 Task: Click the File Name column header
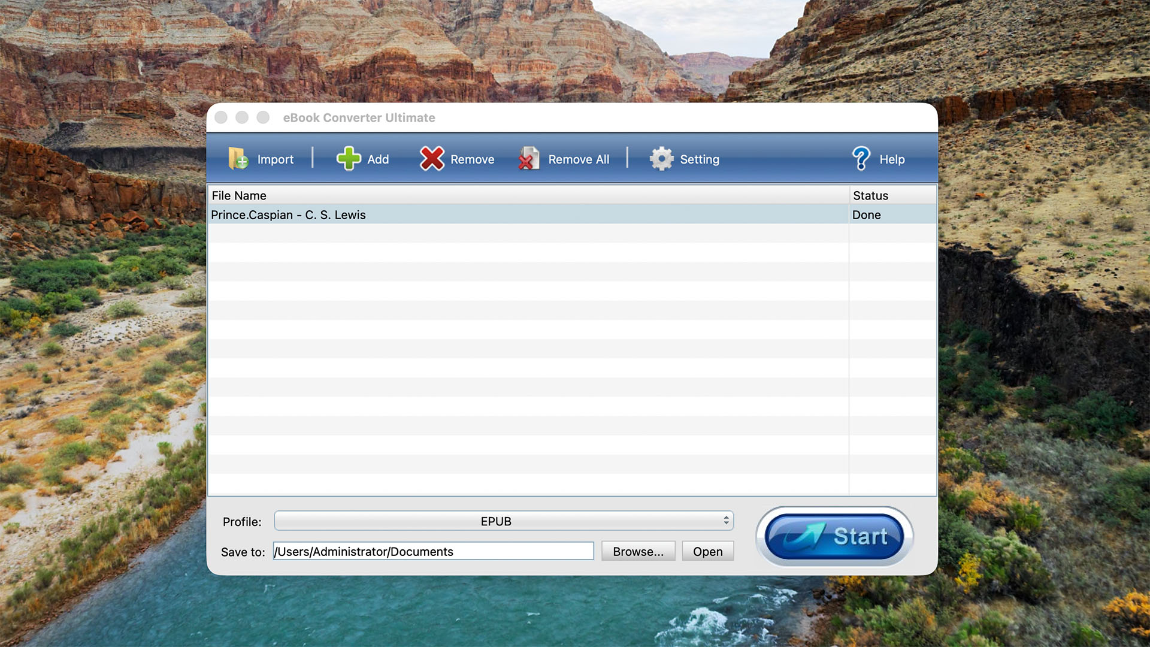[528, 195]
